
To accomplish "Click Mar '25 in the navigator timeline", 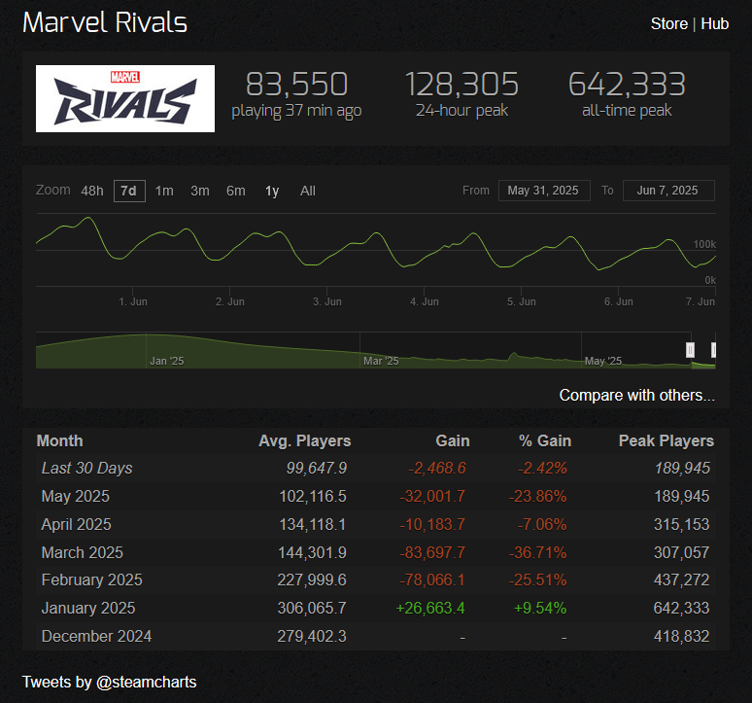I will pos(381,361).
